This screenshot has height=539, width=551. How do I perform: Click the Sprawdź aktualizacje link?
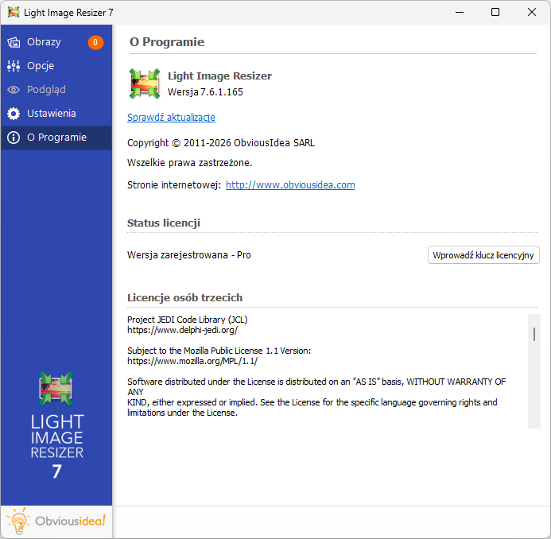click(x=171, y=118)
